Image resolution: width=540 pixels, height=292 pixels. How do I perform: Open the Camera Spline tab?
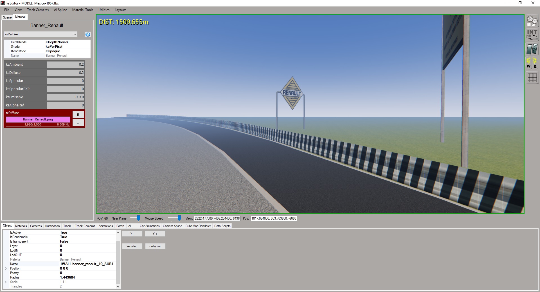tap(172, 226)
